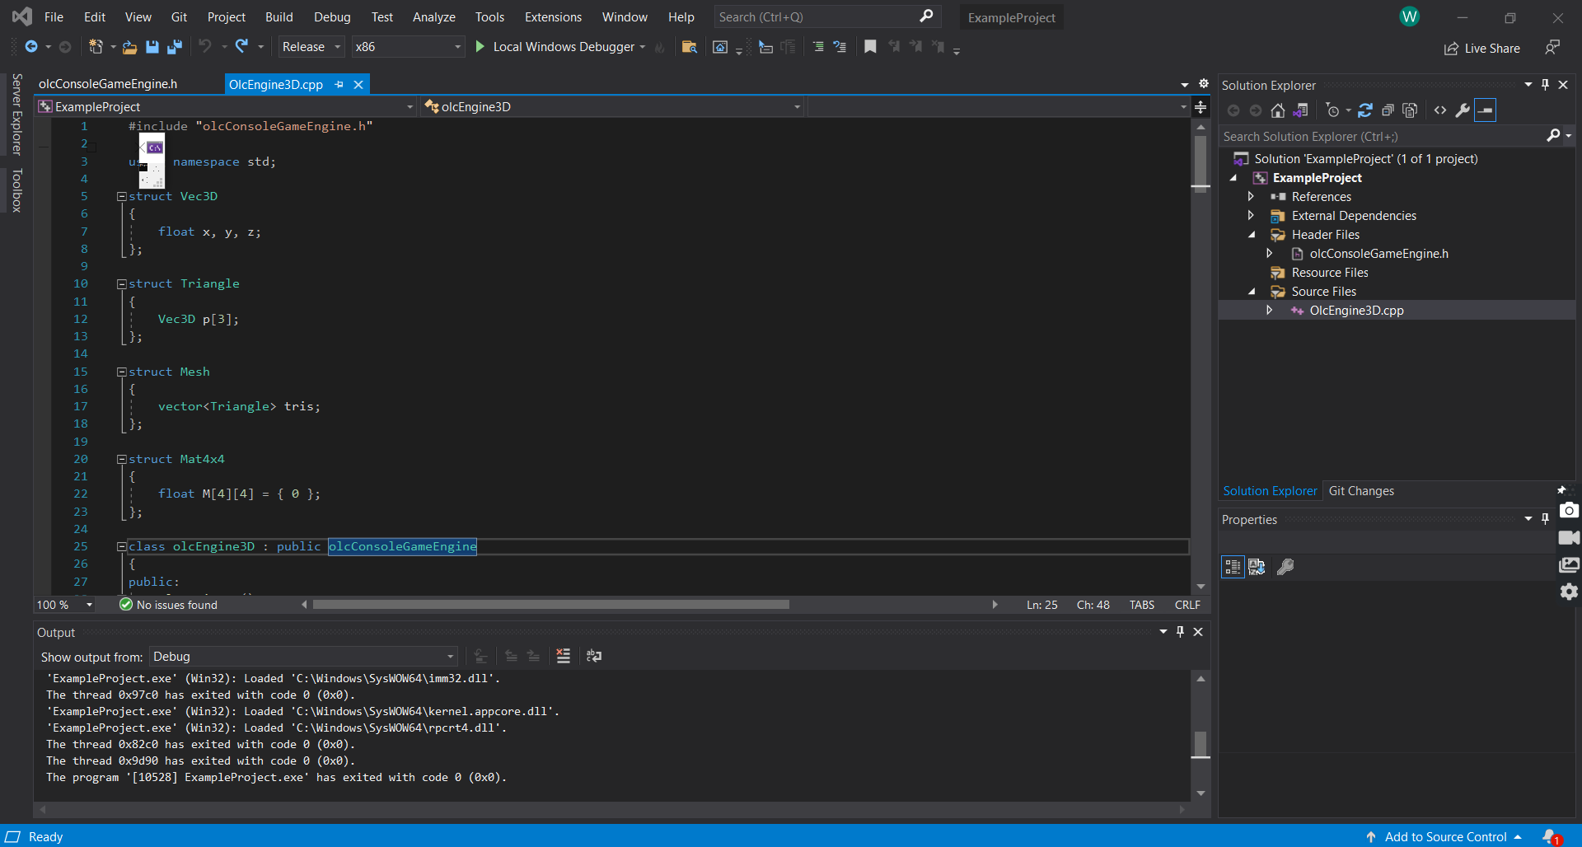The image size is (1582, 847).
Task: Pin the Output pane
Action: 1180,631
